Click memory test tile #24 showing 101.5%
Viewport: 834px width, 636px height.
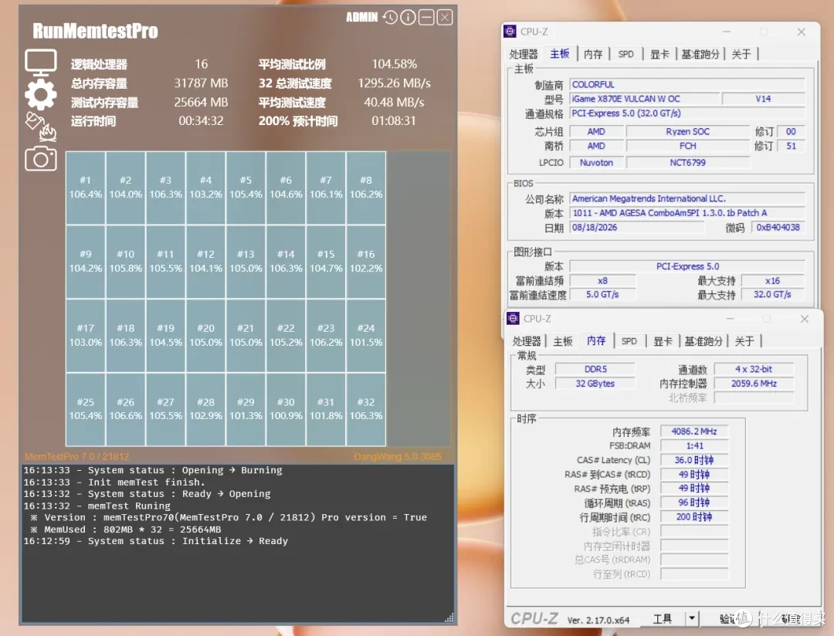366,336
